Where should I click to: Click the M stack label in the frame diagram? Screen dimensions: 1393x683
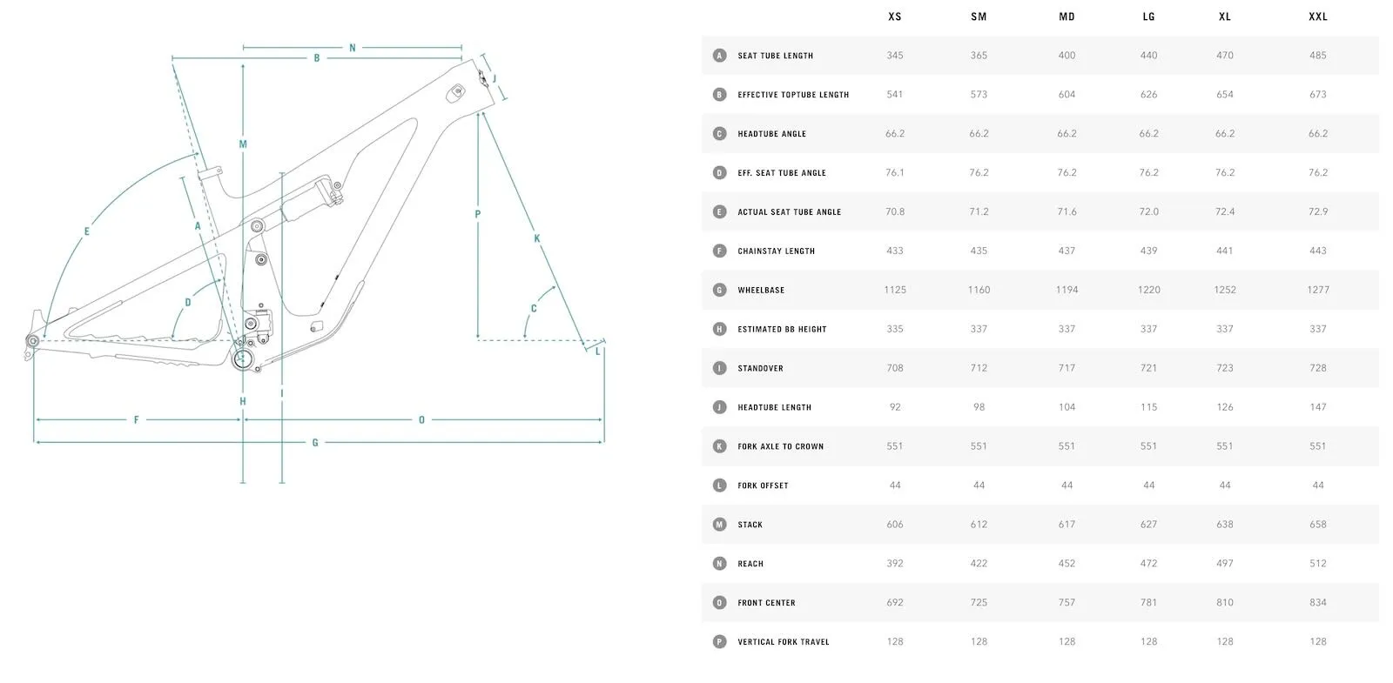pyautogui.click(x=243, y=144)
